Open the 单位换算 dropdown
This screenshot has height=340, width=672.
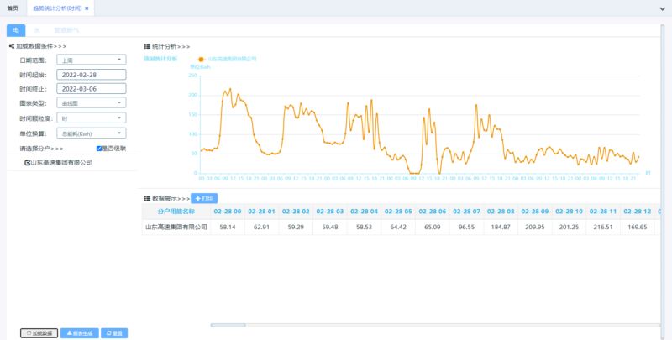tap(91, 133)
